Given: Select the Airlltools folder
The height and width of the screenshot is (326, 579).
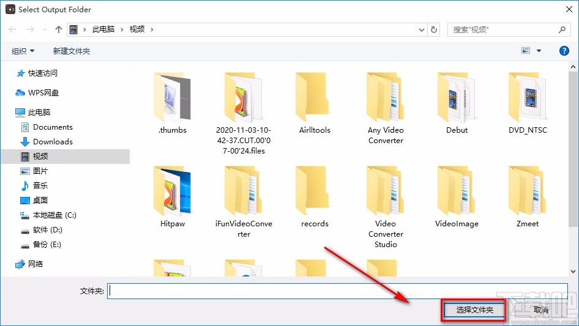Looking at the screenshot, I should click(314, 103).
